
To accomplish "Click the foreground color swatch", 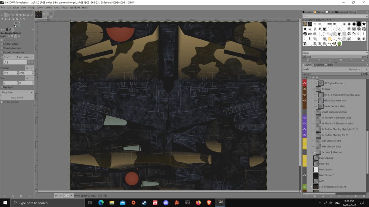I will (x=16, y=24).
